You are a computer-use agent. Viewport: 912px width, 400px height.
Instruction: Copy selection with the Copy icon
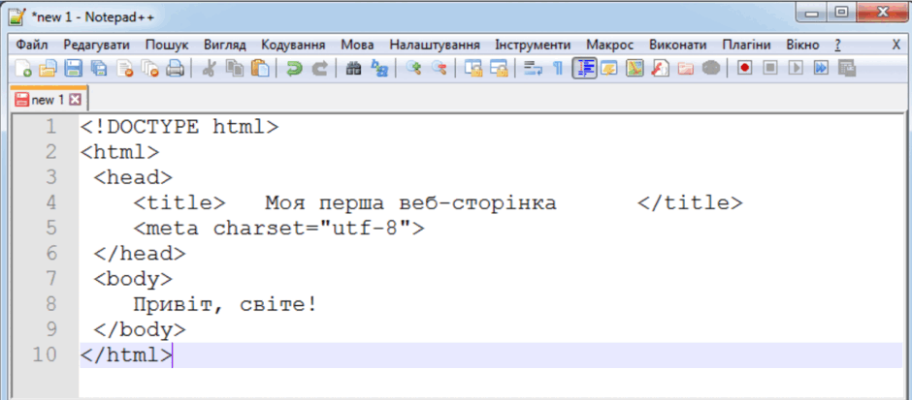(x=235, y=69)
